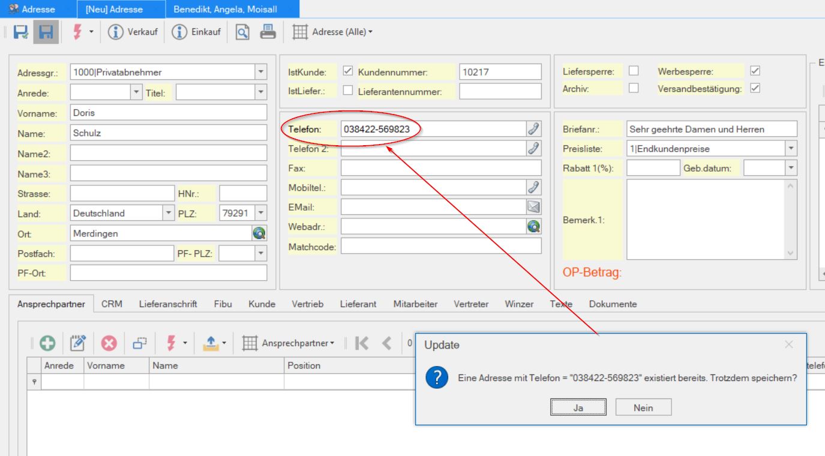825x456 pixels.
Task: Close the Update dialog with X
Action: pyautogui.click(x=788, y=344)
